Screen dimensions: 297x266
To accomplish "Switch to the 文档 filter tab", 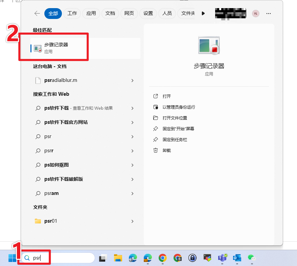I will click(110, 14).
